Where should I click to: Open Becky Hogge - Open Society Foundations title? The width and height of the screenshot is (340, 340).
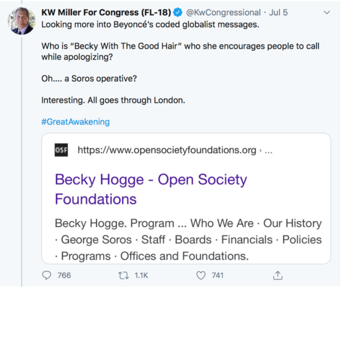coord(151,189)
